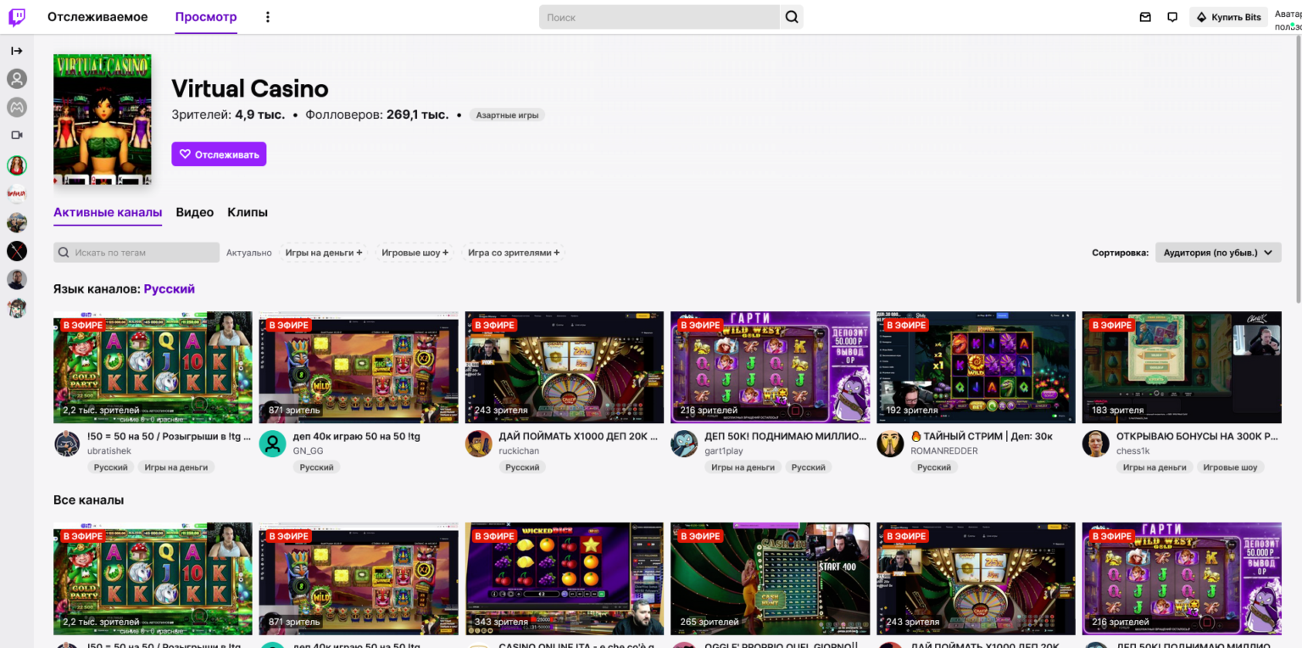
Task: Follow Virtual Casino with Отслеживать button
Action: [x=219, y=154]
